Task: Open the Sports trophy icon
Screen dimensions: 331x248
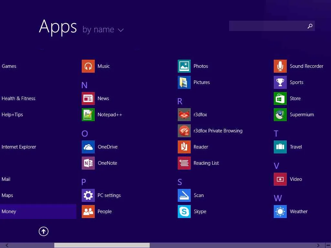Action: [280, 82]
